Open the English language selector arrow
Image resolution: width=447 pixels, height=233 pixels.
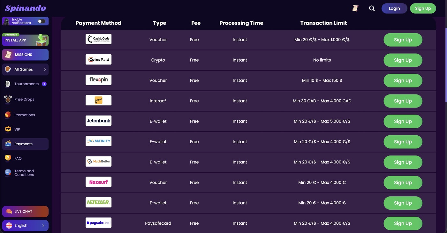43,225
